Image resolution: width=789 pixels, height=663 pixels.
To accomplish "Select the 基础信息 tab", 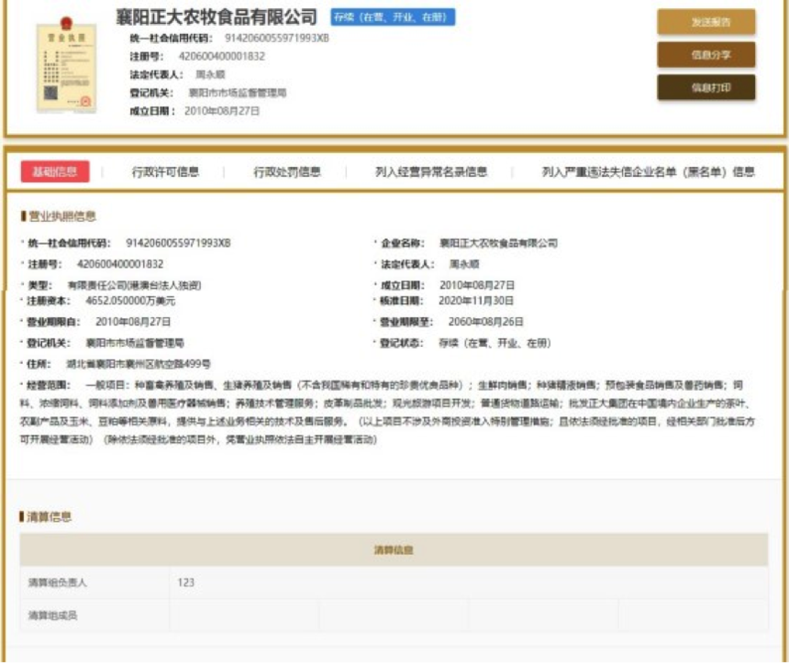I will tap(55, 171).
